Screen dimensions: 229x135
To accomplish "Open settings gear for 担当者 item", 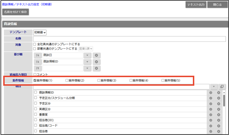I will click(211, 131).
